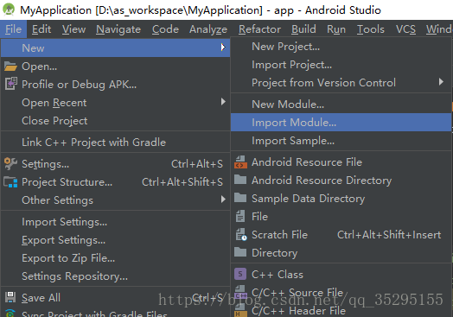Open the File menu

(x=13, y=29)
